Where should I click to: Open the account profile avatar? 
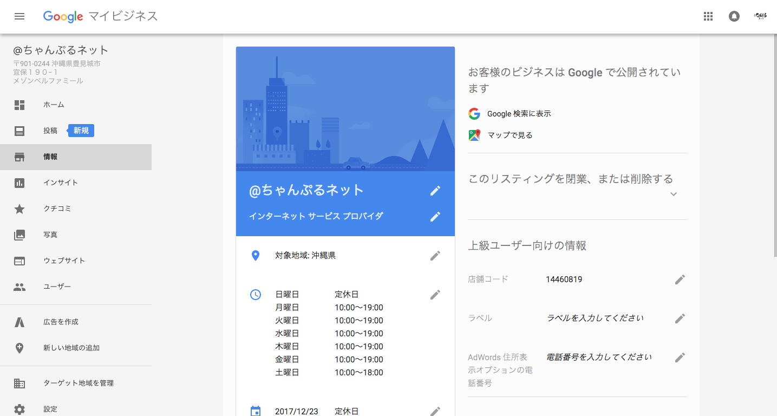[760, 16]
